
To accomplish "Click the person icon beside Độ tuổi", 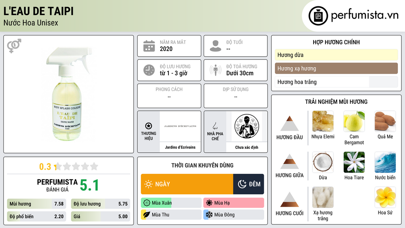I will (216, 46).
